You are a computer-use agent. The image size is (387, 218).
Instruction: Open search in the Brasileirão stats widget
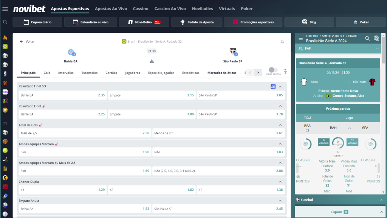click(x=367, y=38)
